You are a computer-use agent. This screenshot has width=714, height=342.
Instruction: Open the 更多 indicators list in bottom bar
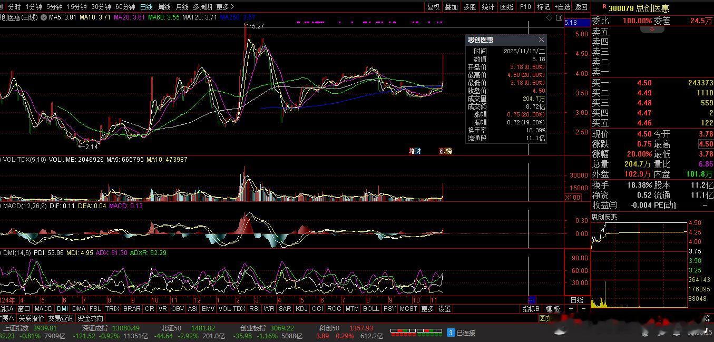point(427,309)
